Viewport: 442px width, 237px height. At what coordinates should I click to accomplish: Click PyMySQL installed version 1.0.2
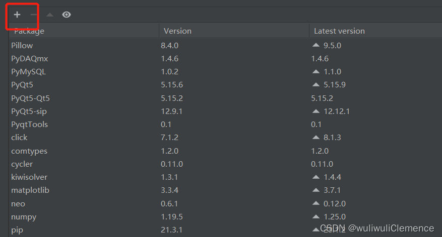(170, 72)
